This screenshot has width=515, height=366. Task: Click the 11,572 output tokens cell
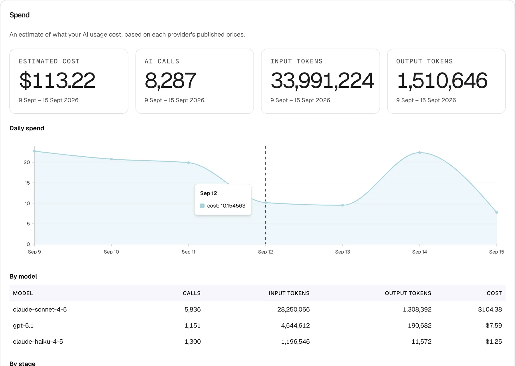coord(421,341)
